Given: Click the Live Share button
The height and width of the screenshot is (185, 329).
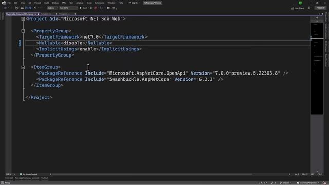Looking at the screenshot, I should click(298, 8).
